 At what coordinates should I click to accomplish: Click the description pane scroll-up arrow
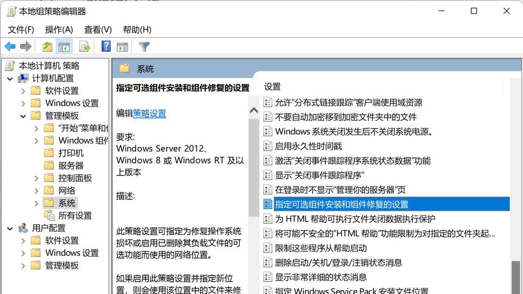tap(254, 110)
